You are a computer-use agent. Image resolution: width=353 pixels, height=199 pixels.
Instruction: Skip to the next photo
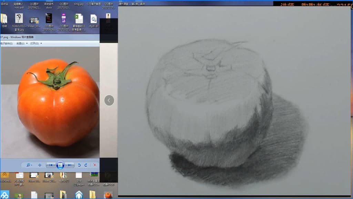coord(70,165)
